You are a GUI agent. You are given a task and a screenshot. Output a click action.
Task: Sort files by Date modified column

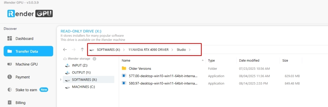[x=249, y=61]
